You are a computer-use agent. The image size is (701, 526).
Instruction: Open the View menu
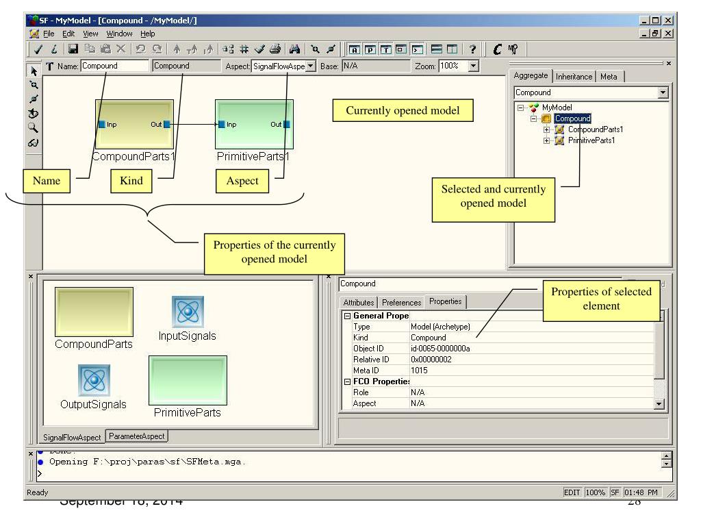90,34
